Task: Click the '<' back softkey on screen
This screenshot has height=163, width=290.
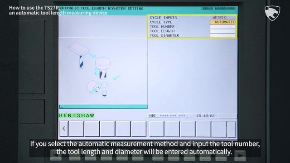Action: 64,129
